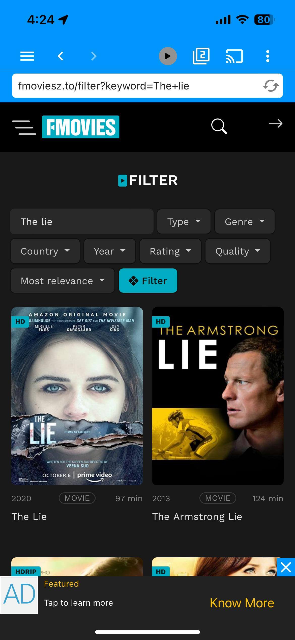Open the Year filter dropdown
This screenshot has height=640, width=295.
[110, 251]
